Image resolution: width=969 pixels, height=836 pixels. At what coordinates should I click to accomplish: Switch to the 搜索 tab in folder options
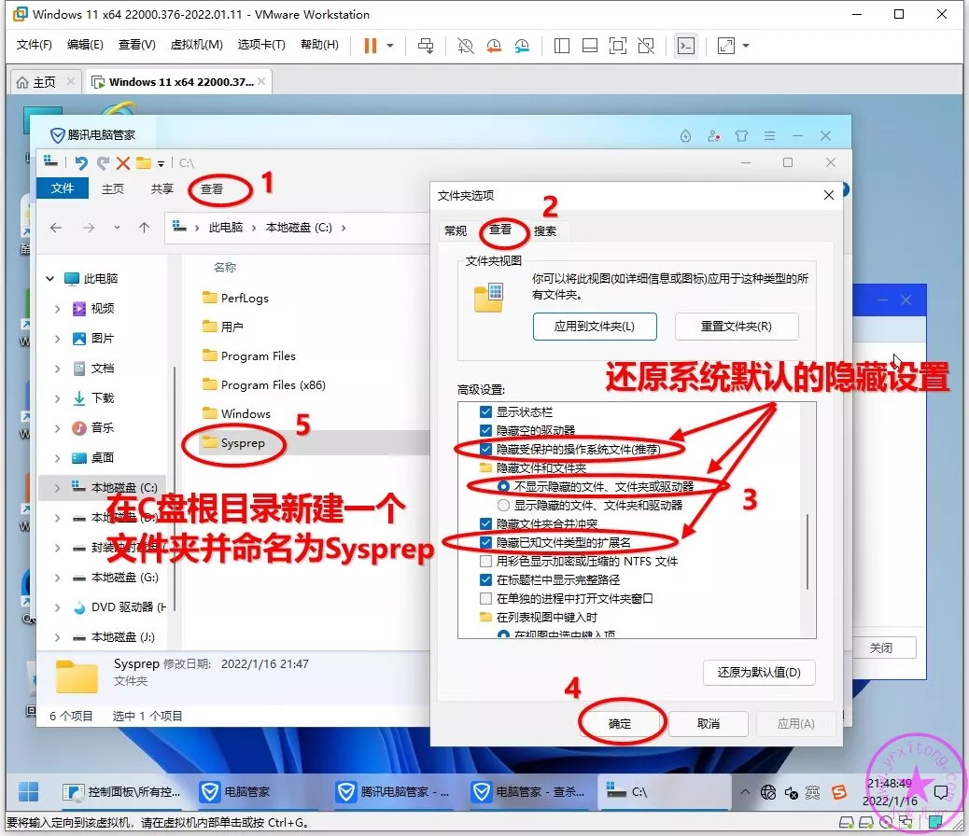(x=545, y=230)
